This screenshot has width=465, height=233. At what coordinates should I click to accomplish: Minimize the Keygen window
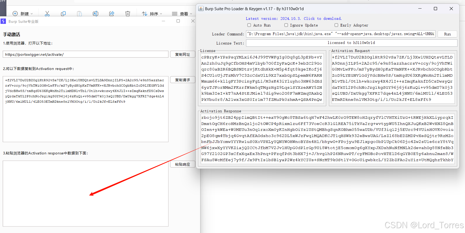420,9
